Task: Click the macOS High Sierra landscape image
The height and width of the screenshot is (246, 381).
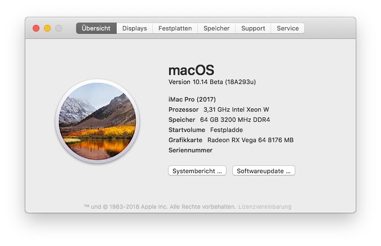Action: tap(97, 121)
